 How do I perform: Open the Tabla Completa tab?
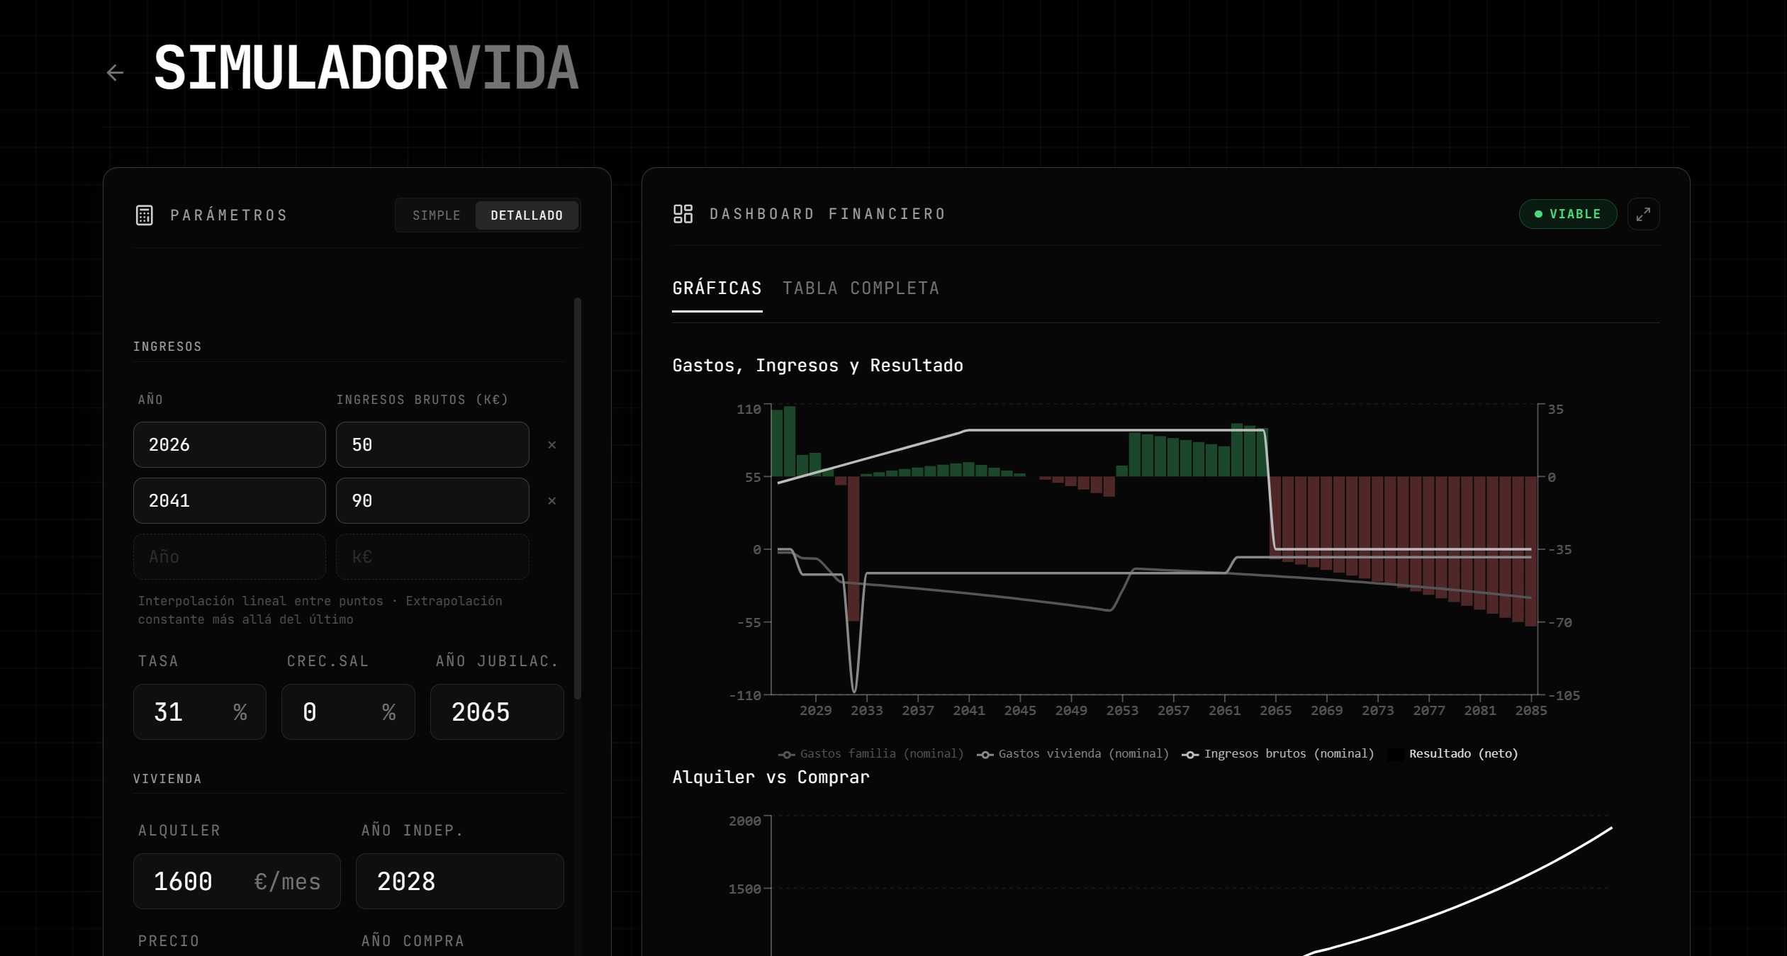[x=861, y=288]
